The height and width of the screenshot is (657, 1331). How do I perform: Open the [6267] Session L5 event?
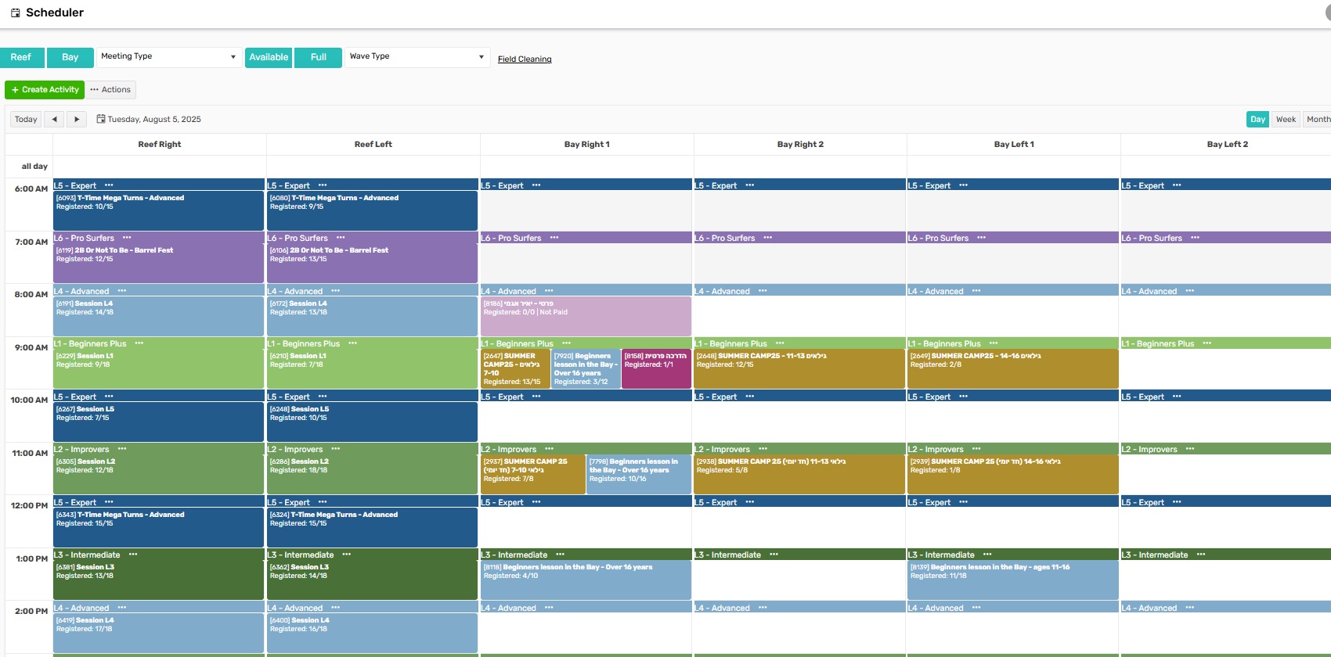pos(158,422)
